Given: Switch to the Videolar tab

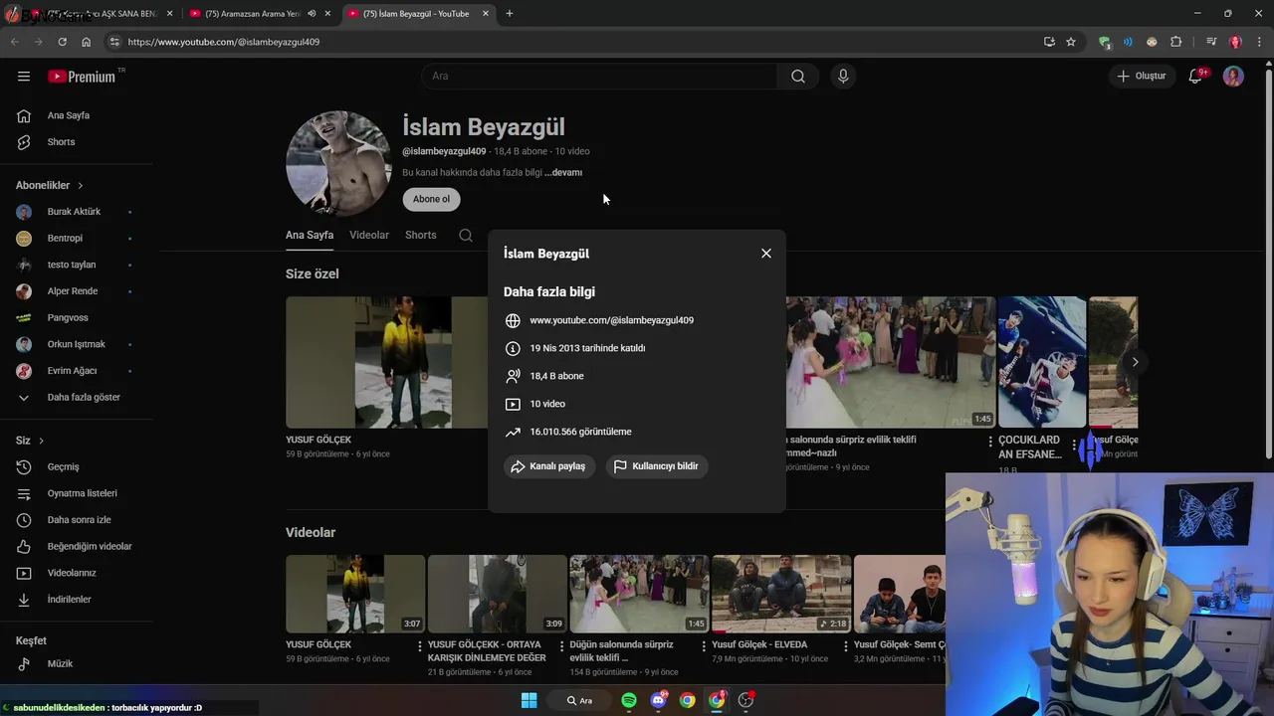Looking at the screenshot, I should click(x=369, y=236).
